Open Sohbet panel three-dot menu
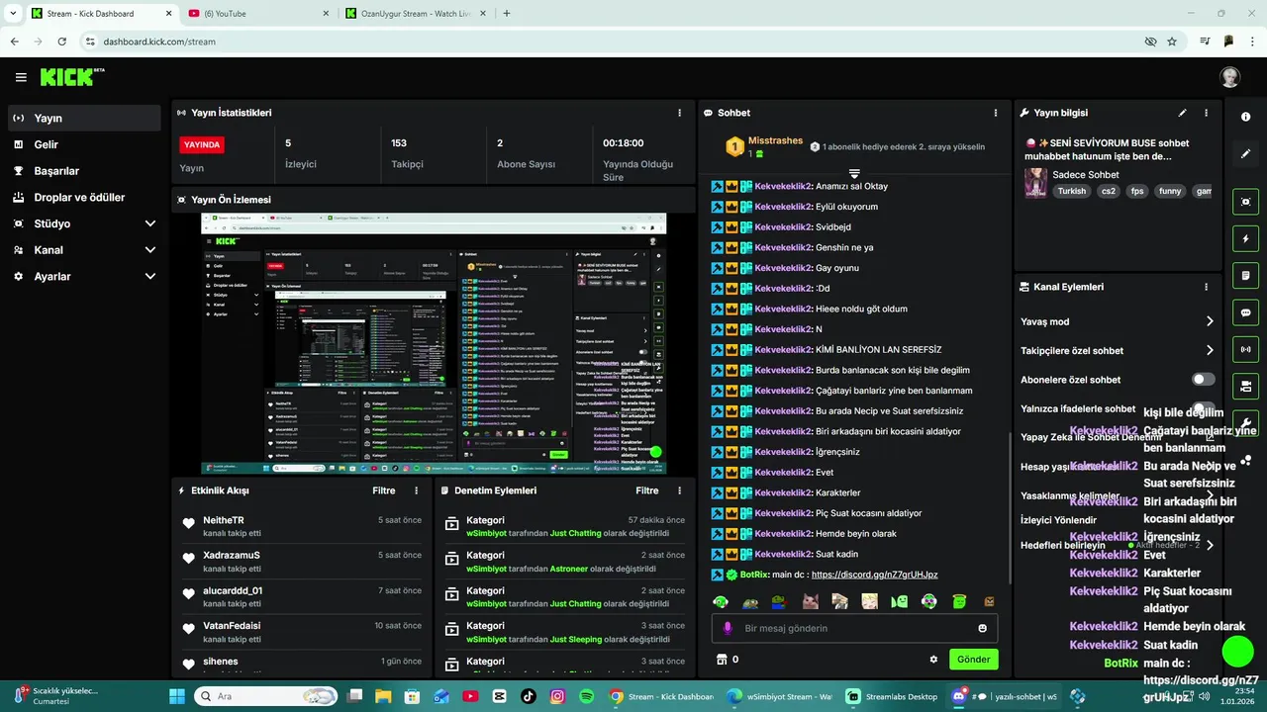Screen dimensions: 1267x712 pos(996,113)
